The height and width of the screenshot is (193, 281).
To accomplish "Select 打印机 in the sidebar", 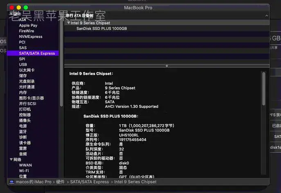I will point(25,109).
